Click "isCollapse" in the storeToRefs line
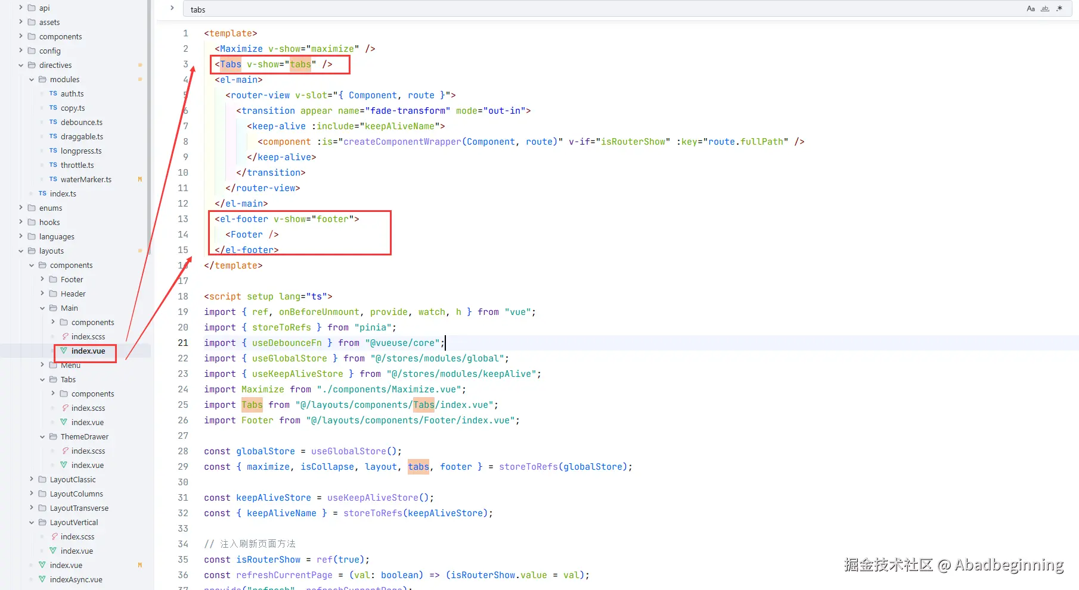The image size is (1079, 590). tap(327, 467)
